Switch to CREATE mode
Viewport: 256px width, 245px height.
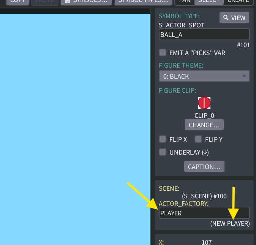pyautogui.click(x=238, y=2)
